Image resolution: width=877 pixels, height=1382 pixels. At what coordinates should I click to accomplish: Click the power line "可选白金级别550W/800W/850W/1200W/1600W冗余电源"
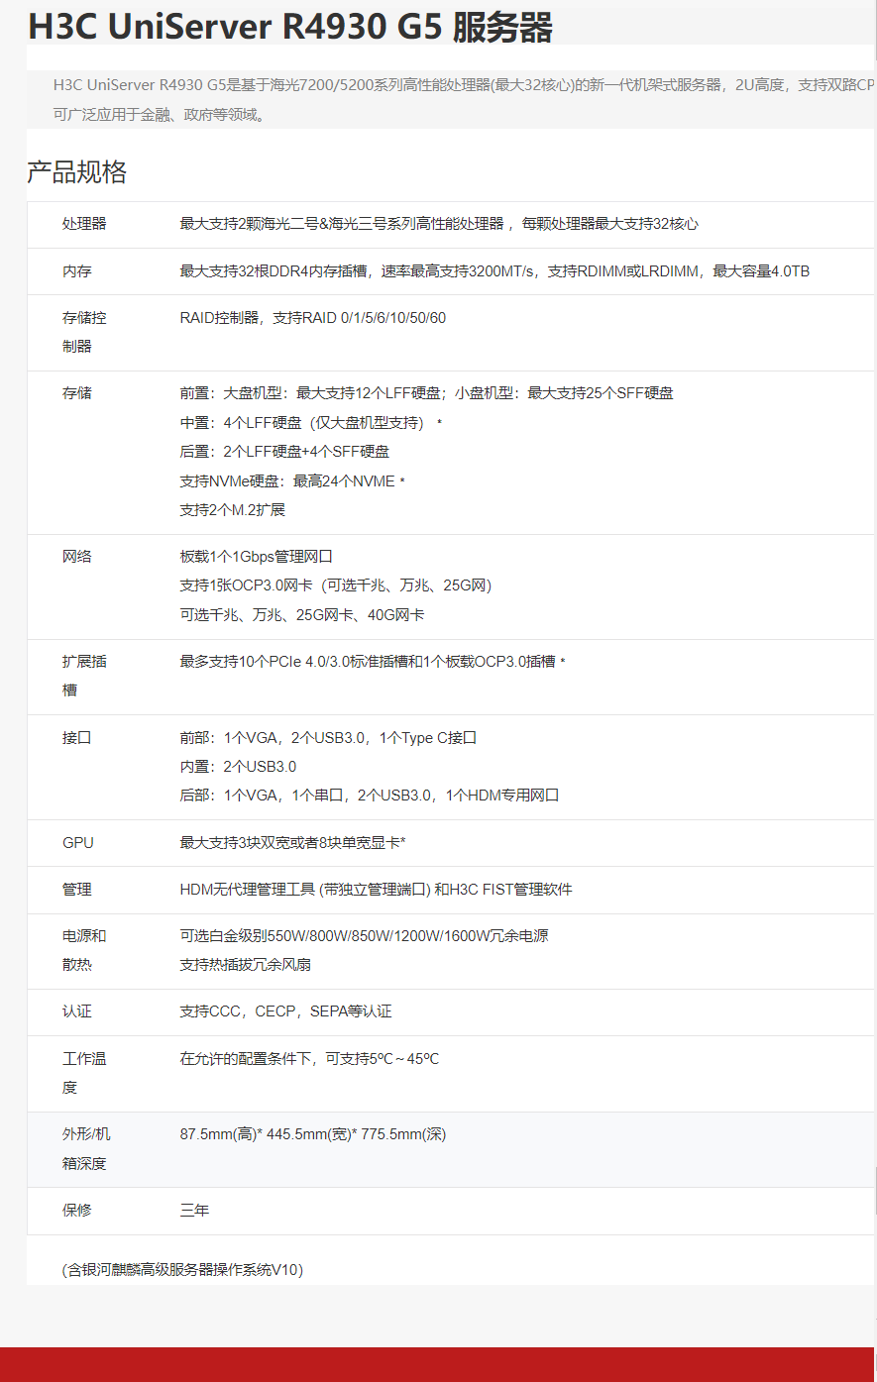click(x=364, y=936)
